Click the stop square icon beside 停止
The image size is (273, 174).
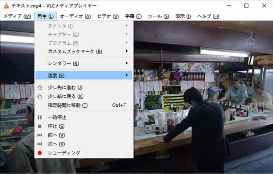[x=40, y=126]
